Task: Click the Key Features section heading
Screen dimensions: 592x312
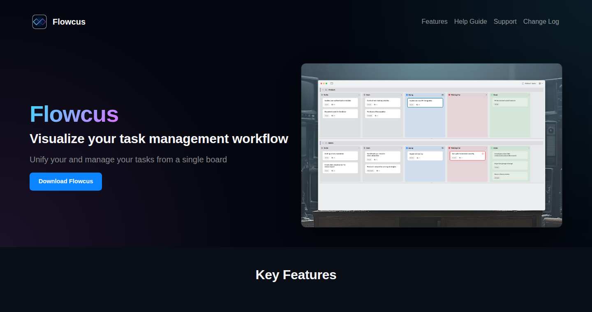Action: 296,275
